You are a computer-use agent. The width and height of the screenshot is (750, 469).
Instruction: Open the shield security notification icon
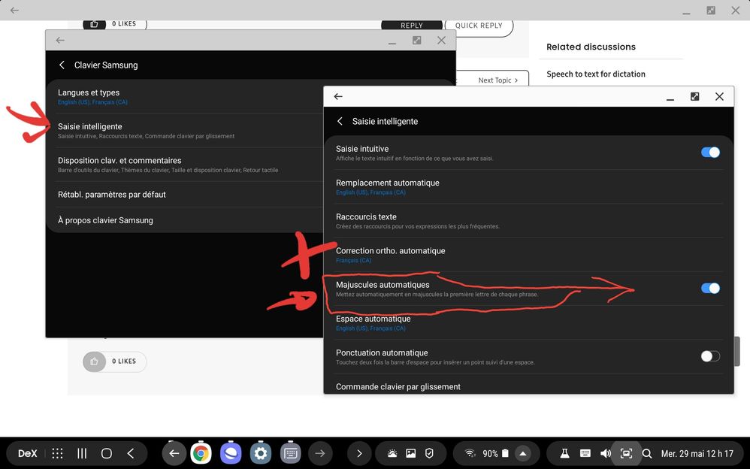pos(430,453)
